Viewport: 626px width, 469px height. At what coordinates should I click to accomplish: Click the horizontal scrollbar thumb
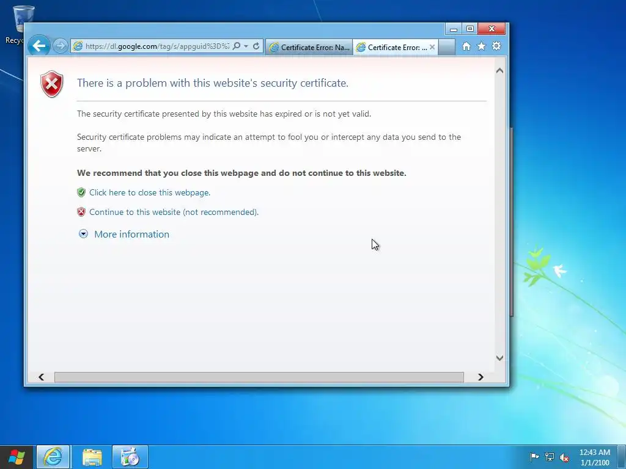[x=259, y=377]
